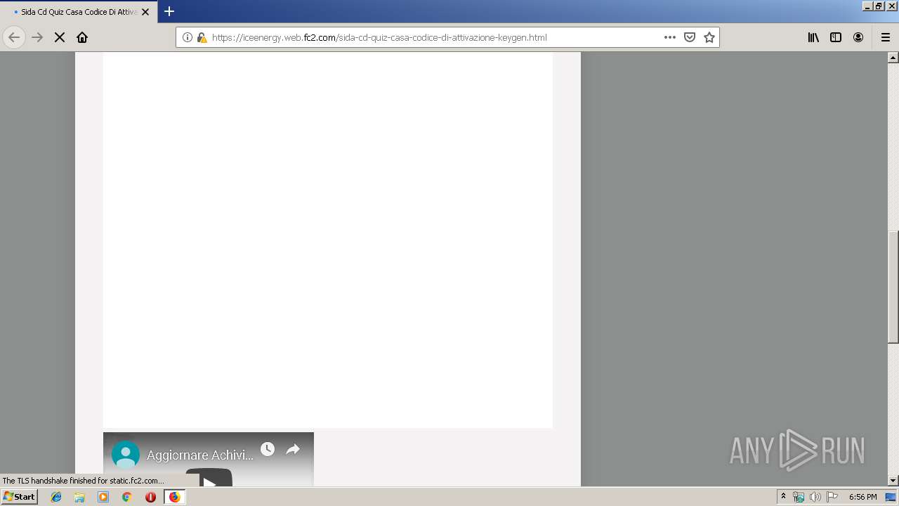This screenshot has width=899, height=506.
Task: Open the Firefox home page
Action: pyautogui.click(x=82, y=37)
